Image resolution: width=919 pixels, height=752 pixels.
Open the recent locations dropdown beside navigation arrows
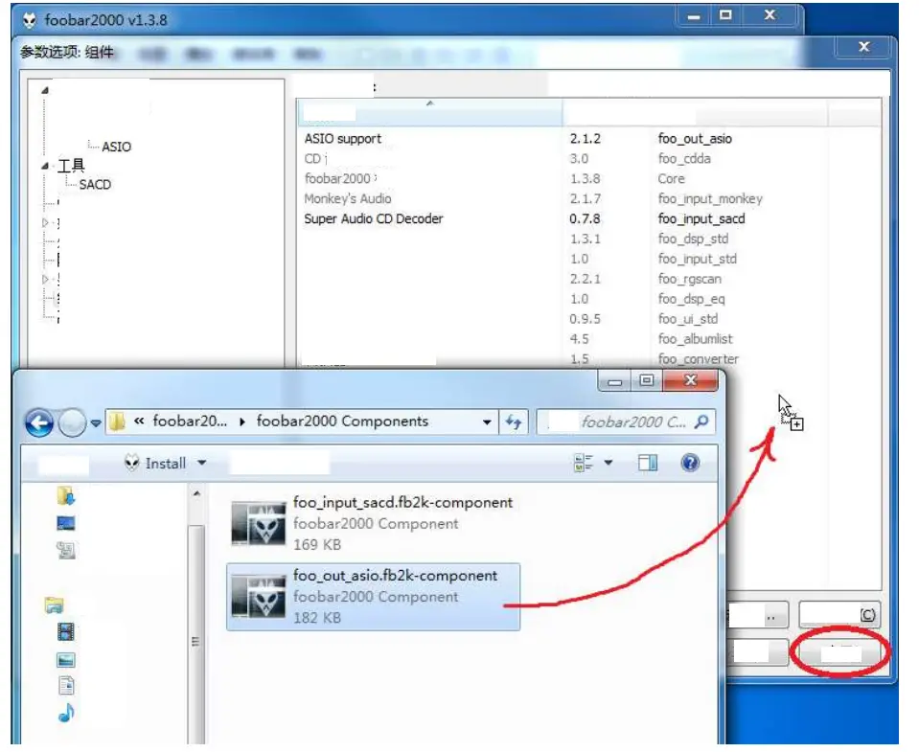tap(96, 422)
